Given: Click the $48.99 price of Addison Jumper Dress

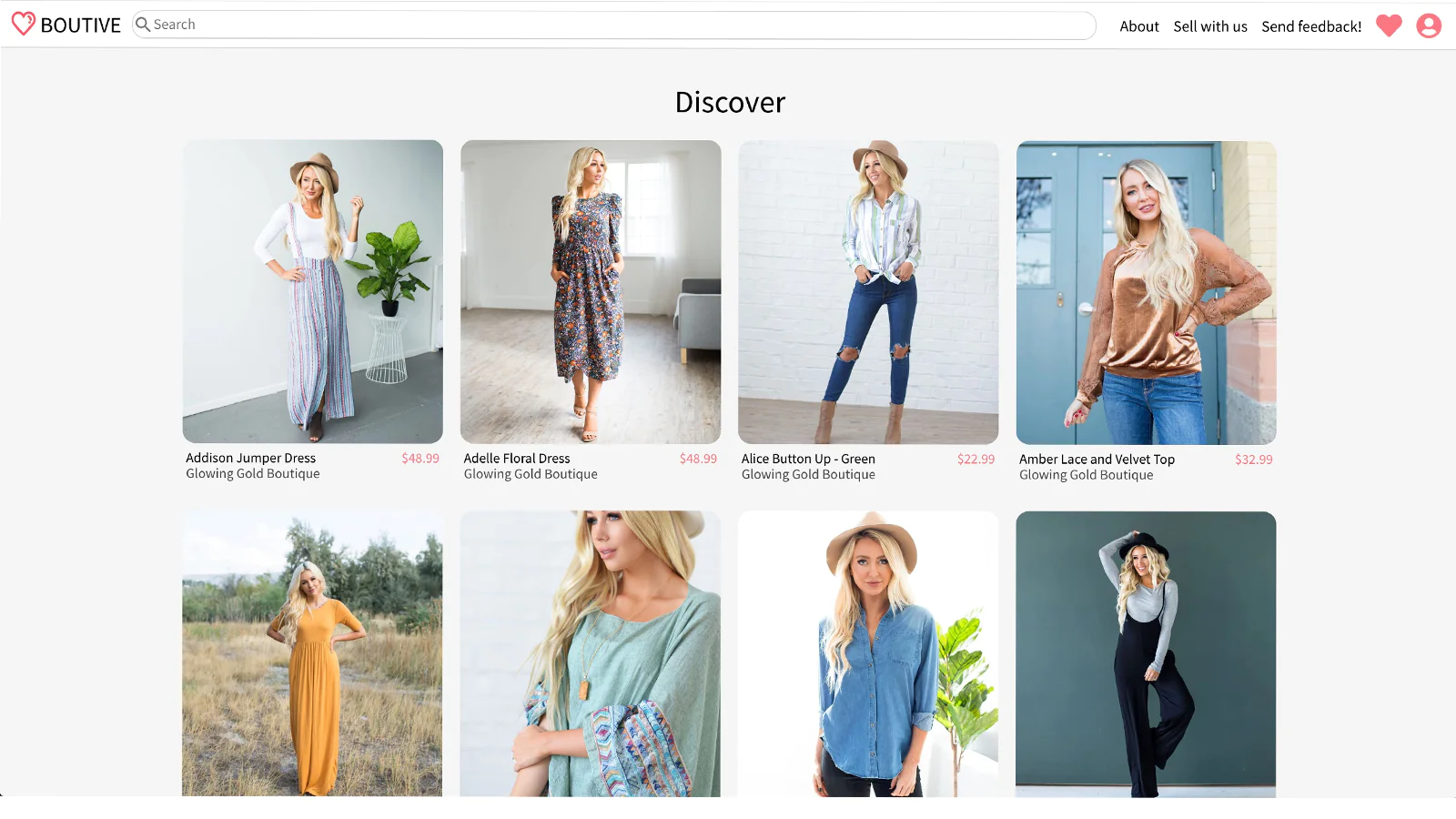Looking at the screenshot, I should click(x=420, y=459).
